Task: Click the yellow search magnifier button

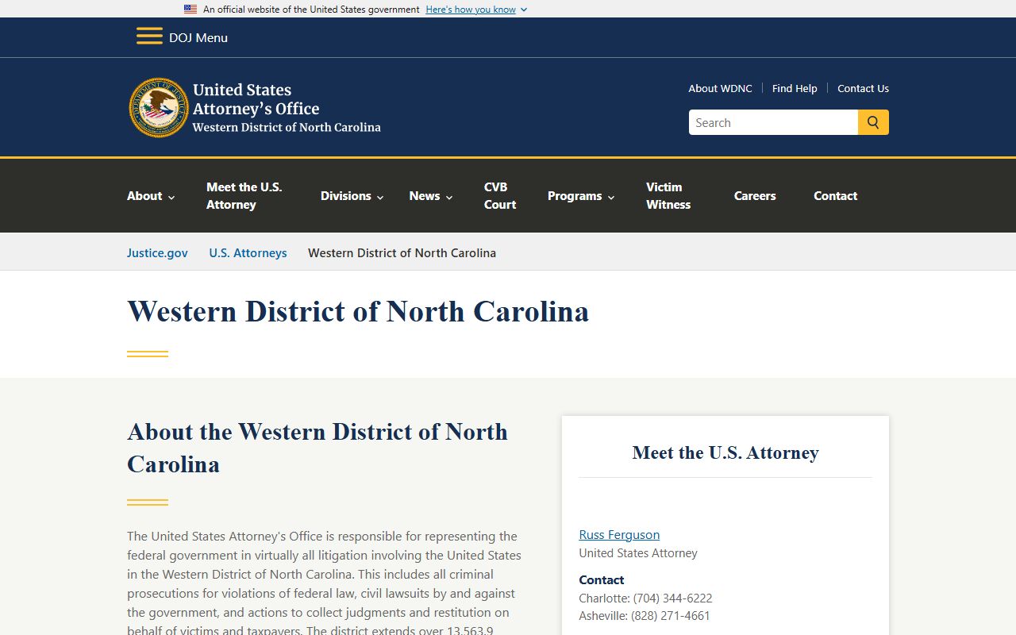Action: click(873, 122)
